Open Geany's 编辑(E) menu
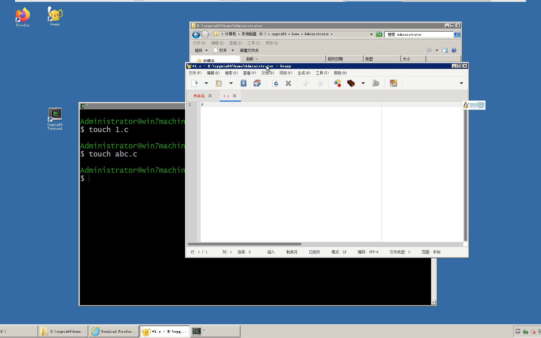Image resolution: width=541 pixels, height=338 pixels. tap(213, 73)
